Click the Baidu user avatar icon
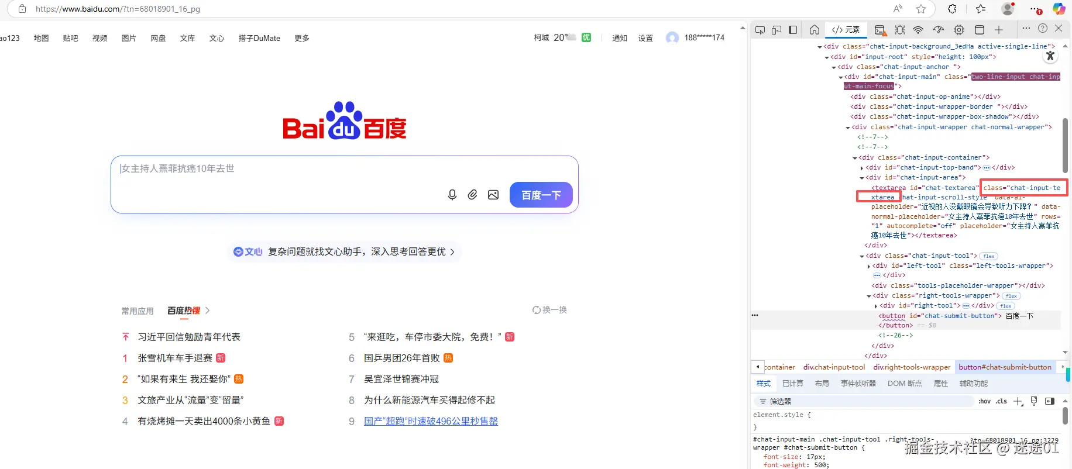1072x469 pixels. click(672, 38)
